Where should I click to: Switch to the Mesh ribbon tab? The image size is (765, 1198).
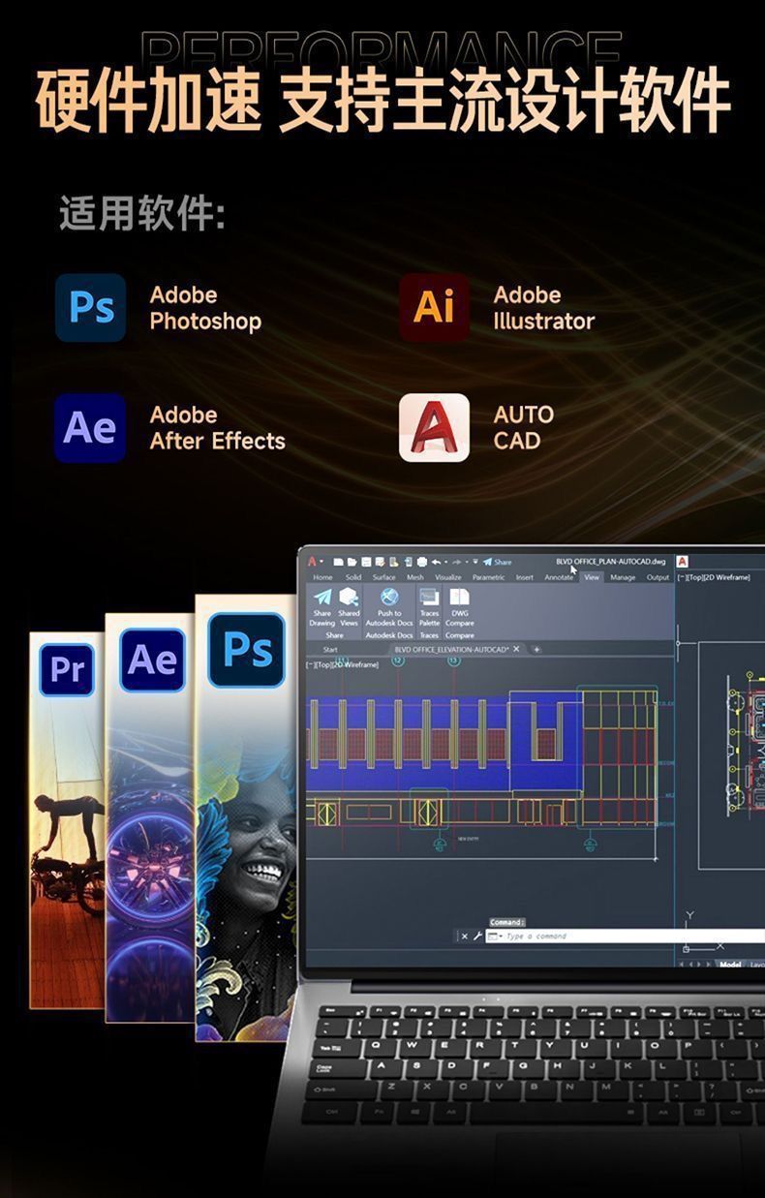coord(415,577)
